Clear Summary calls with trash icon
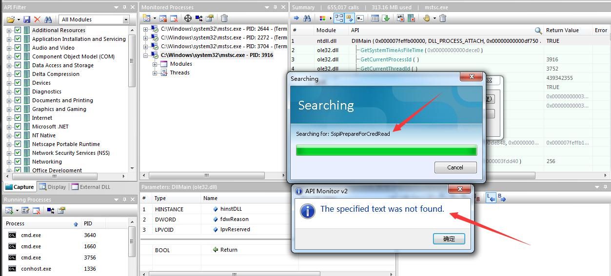The image size is (611, 276). (x=443, y=18)
